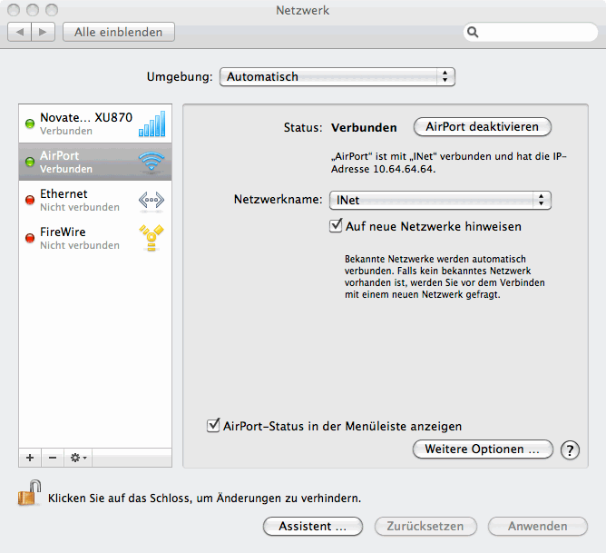The width and height of the screenshot is (606, 553).
Task: Click 'AirPort deaktivieren' button
Action: tap(482, 127)
